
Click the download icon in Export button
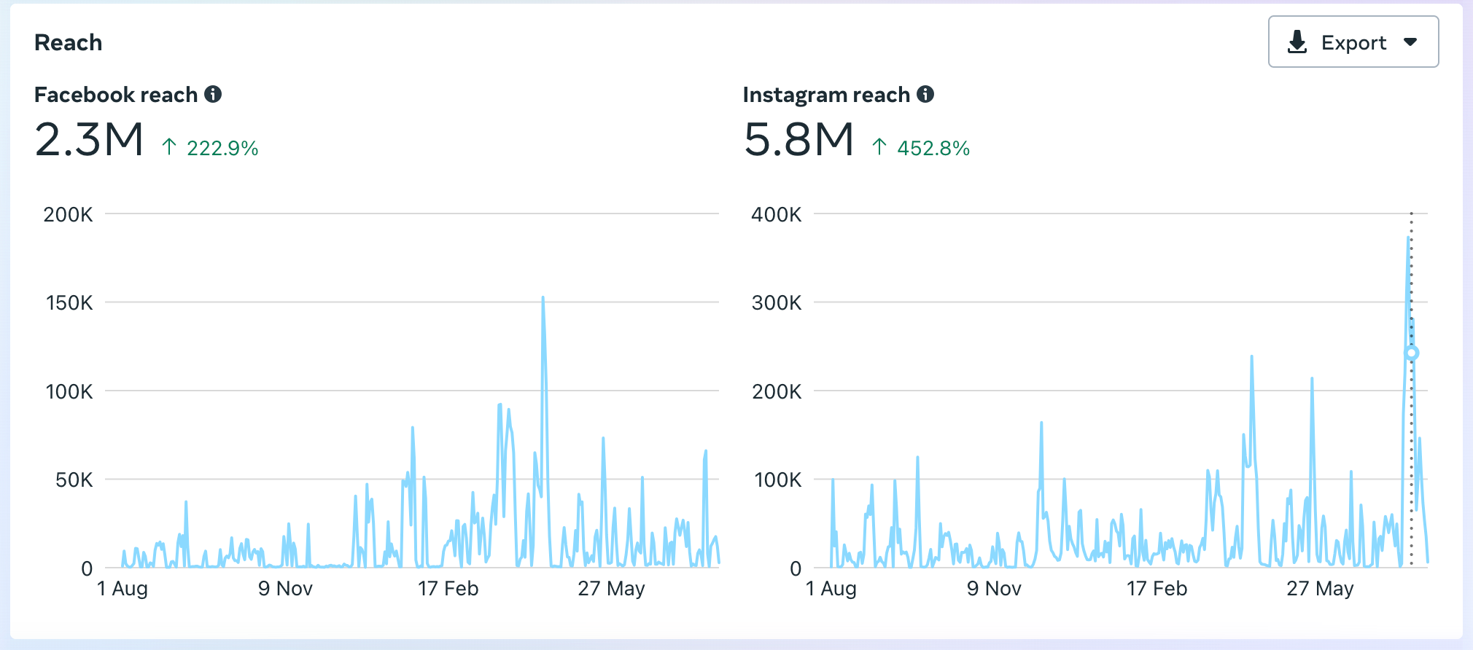coord(1297,42)
